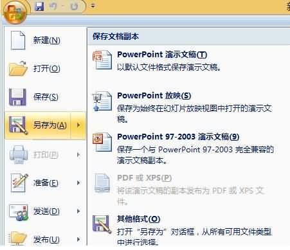Select the 发送(D) menu entry
The image size is (290, 250).
45,211
